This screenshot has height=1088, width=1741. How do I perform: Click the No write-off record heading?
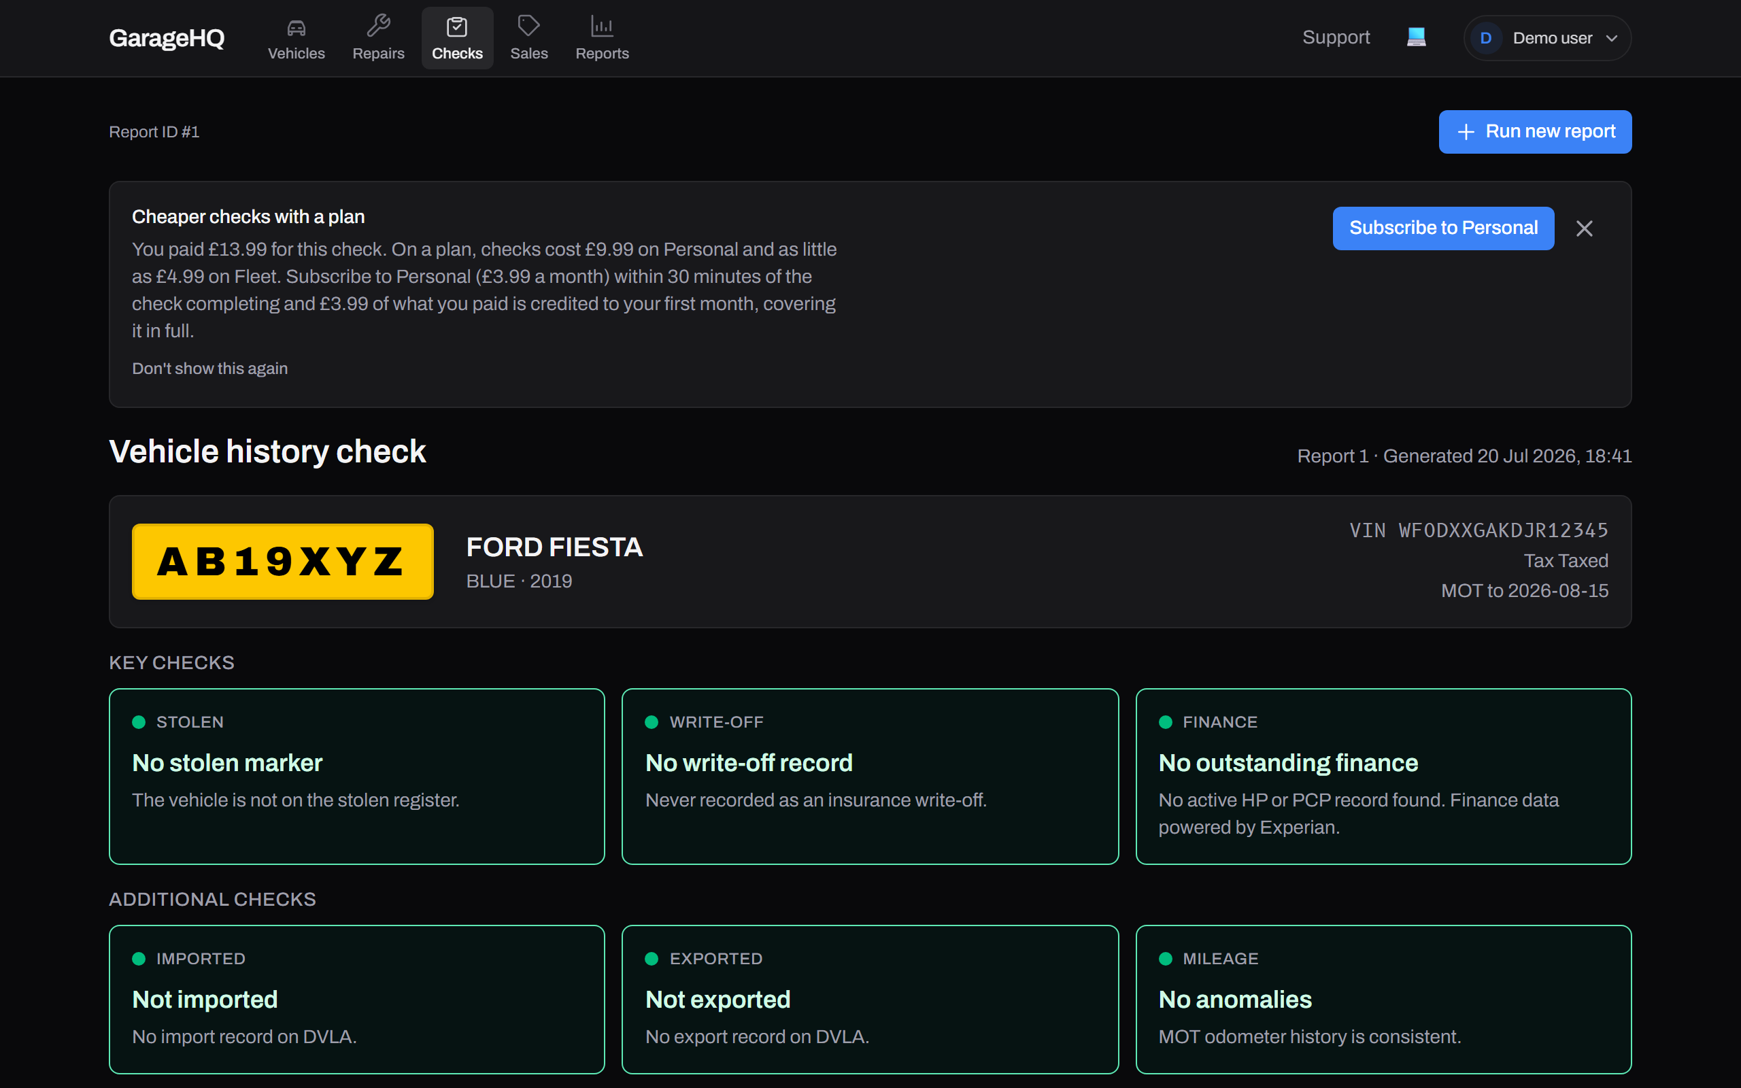point(748,763)
